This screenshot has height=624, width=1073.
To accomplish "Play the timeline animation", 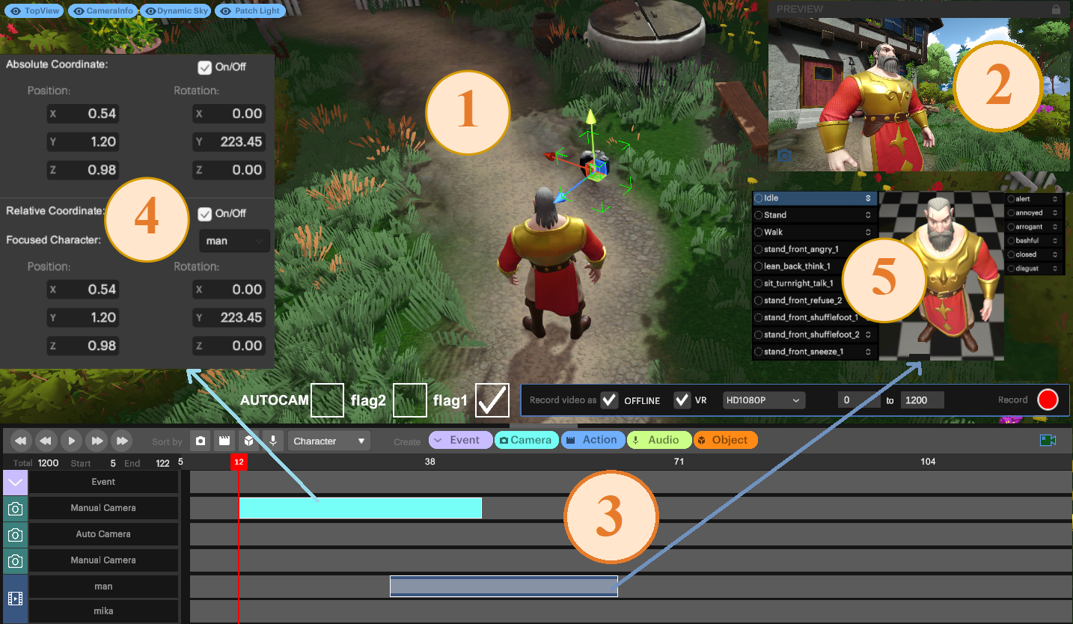I will click(x=71, y=441).
